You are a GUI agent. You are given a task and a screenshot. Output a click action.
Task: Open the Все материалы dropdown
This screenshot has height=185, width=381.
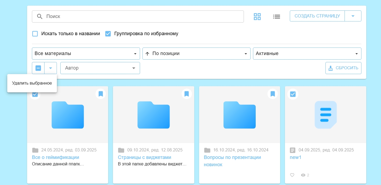tap(86, 53)
